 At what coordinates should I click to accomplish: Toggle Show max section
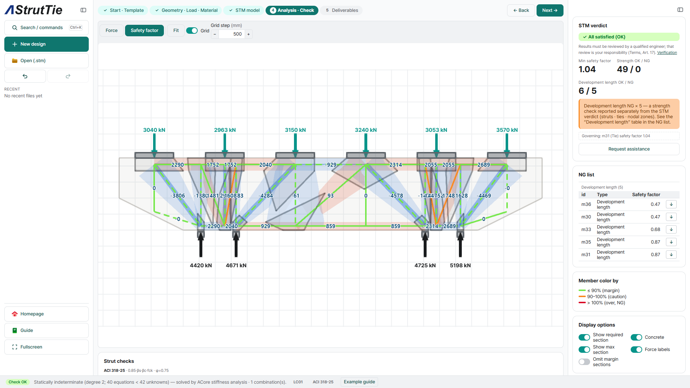coord(584,350)
